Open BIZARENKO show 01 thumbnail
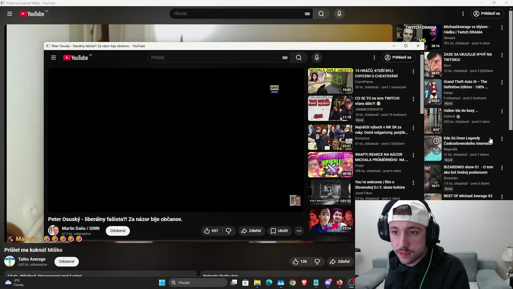The height and width of the screenshot is (289, 513). pyautogui.click(x=433, y=176)
